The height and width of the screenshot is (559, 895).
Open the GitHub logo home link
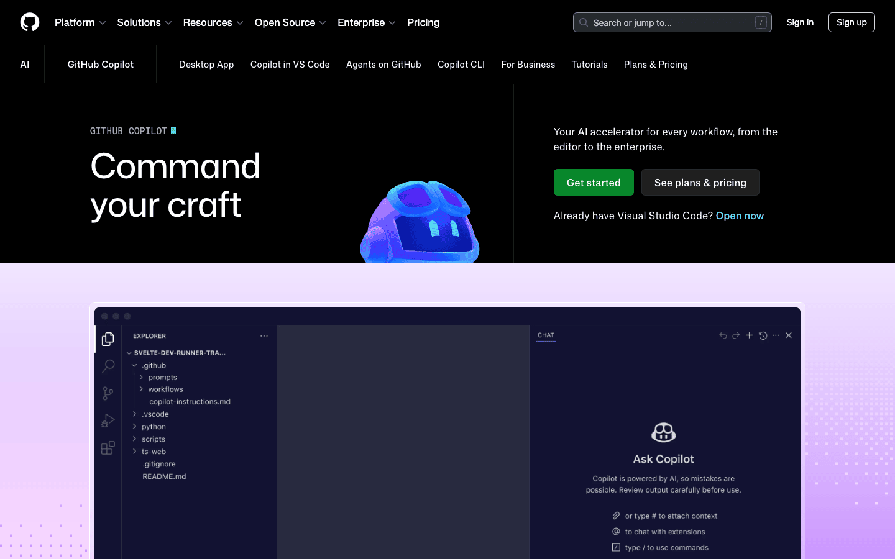pyautogui.click(x=30, y=22)
